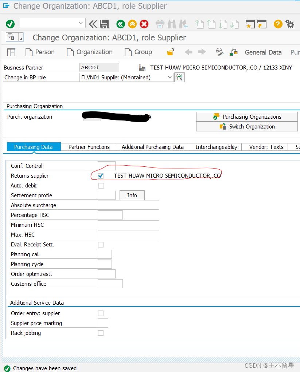Click the open folder icon in application toolbar

pyautogui.click(x=170, y=52)
